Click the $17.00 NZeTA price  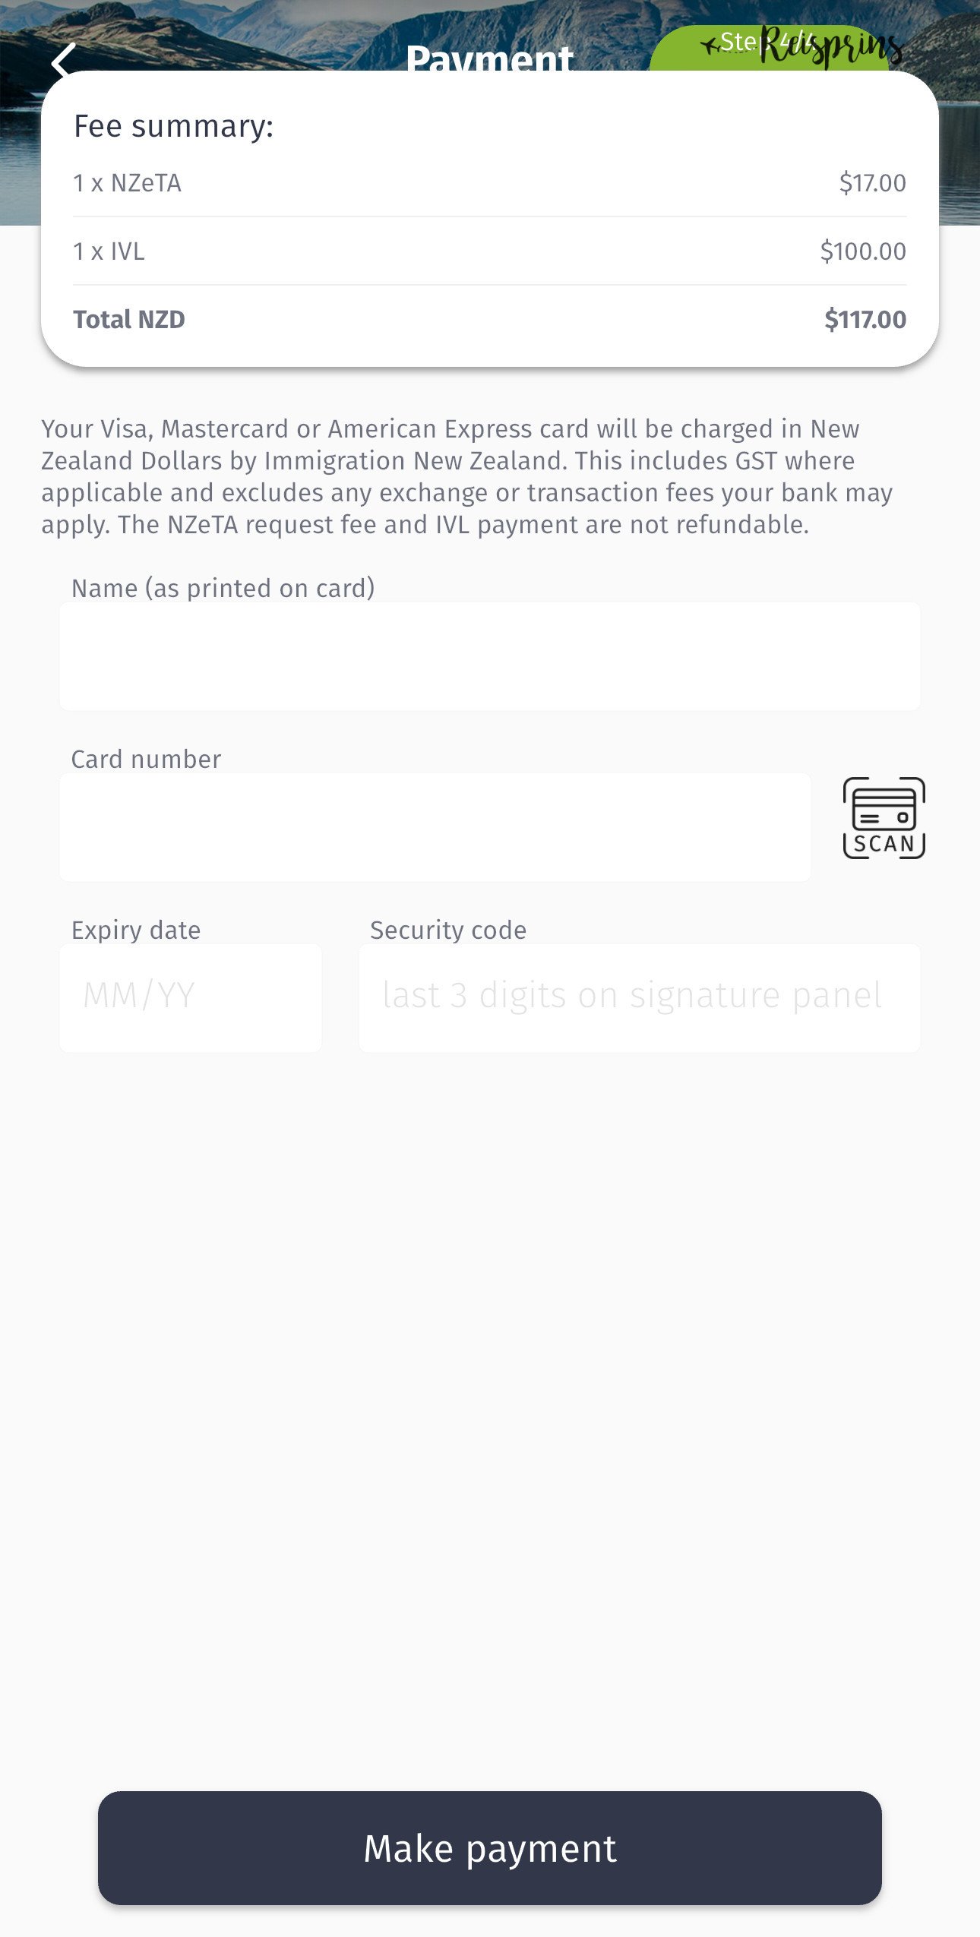tap(872, 183)
